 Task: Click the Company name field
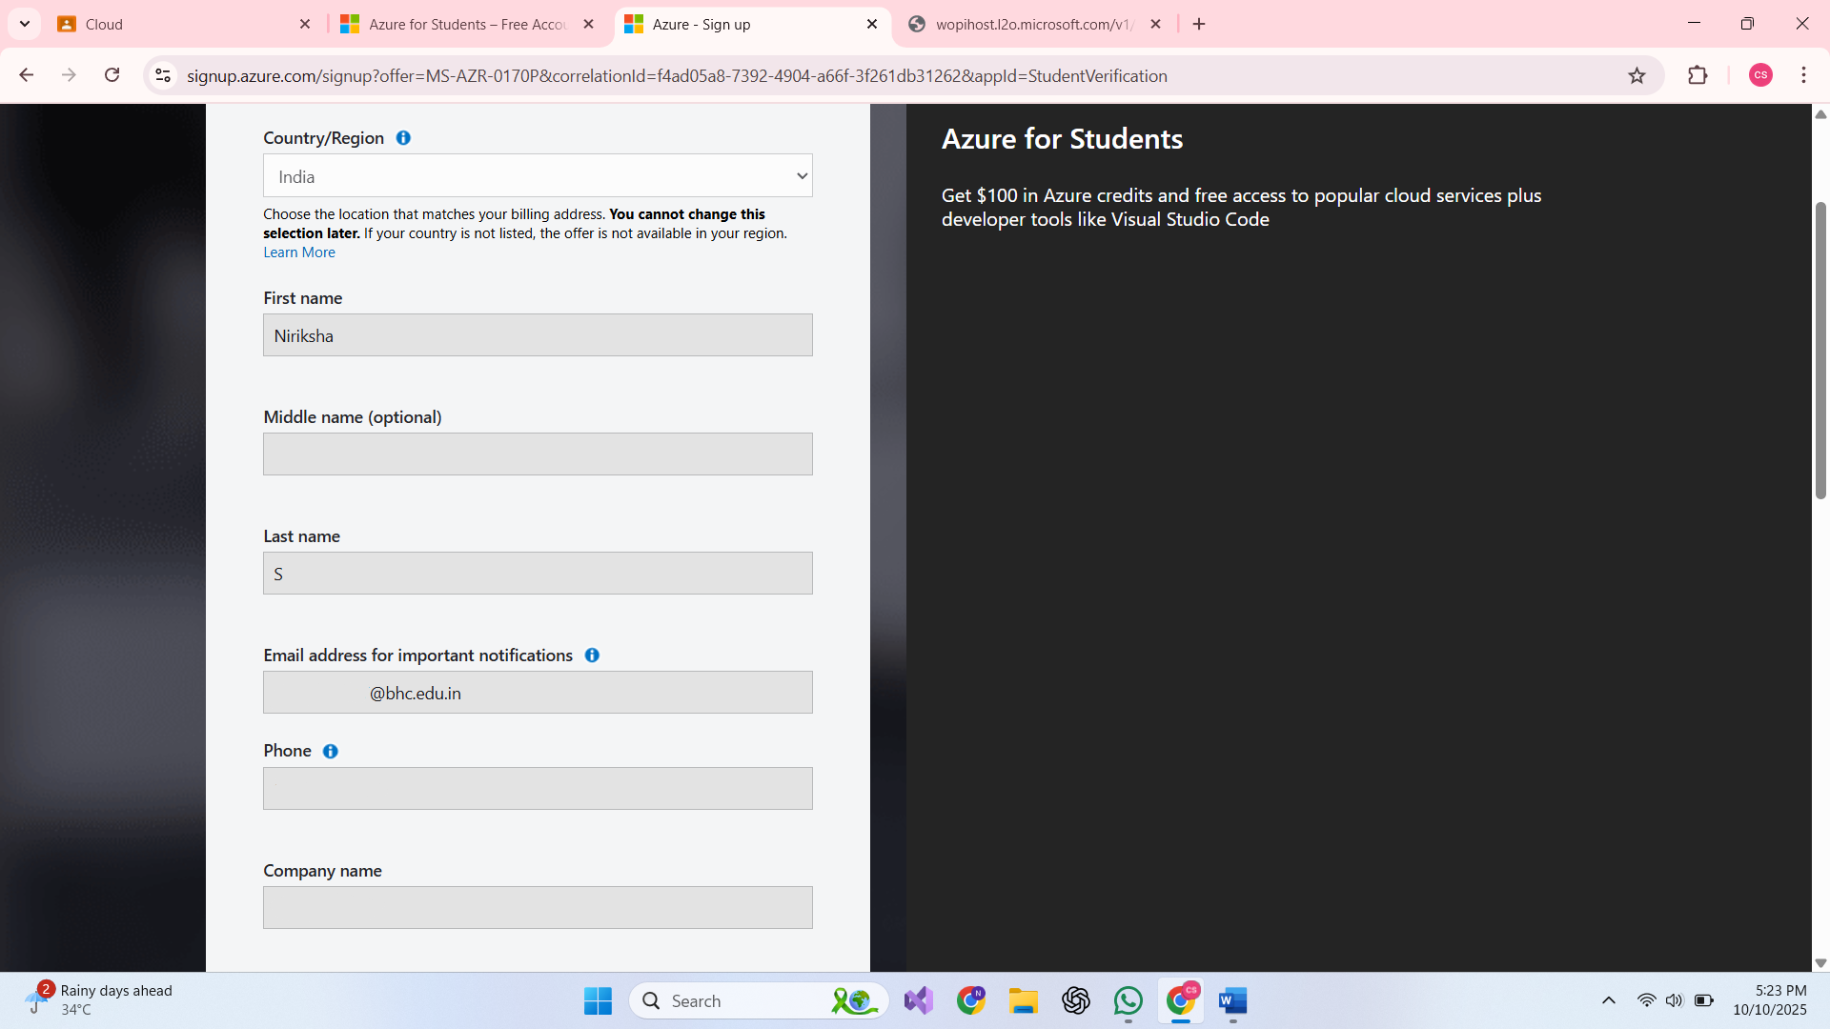[538, 908]
